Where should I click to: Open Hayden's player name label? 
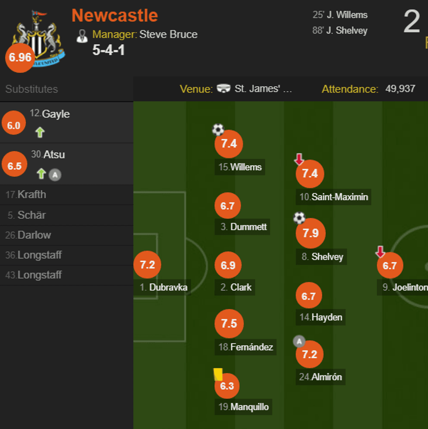[x=322, y=317]
